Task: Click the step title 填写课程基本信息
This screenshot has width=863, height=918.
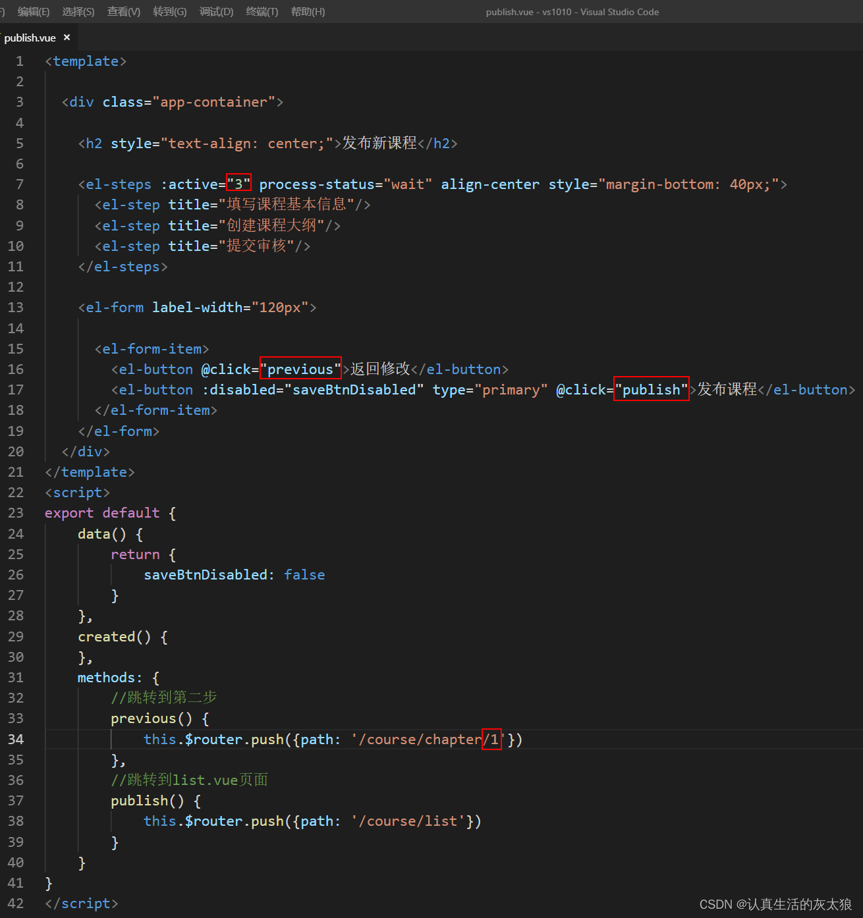Action: pos(287,205)
